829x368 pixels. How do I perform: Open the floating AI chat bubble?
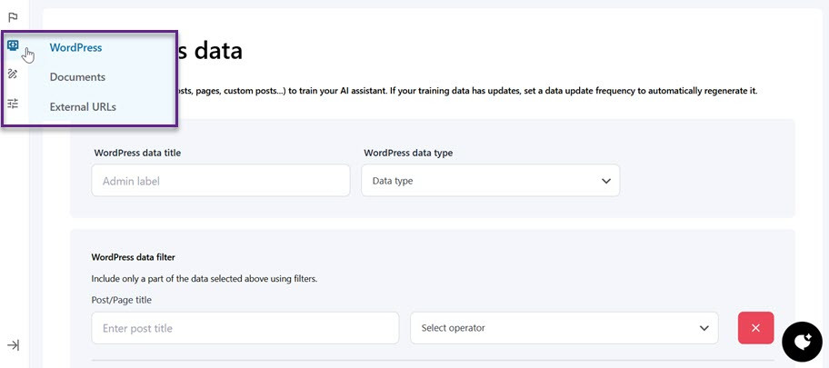click(x=802, y=342)
